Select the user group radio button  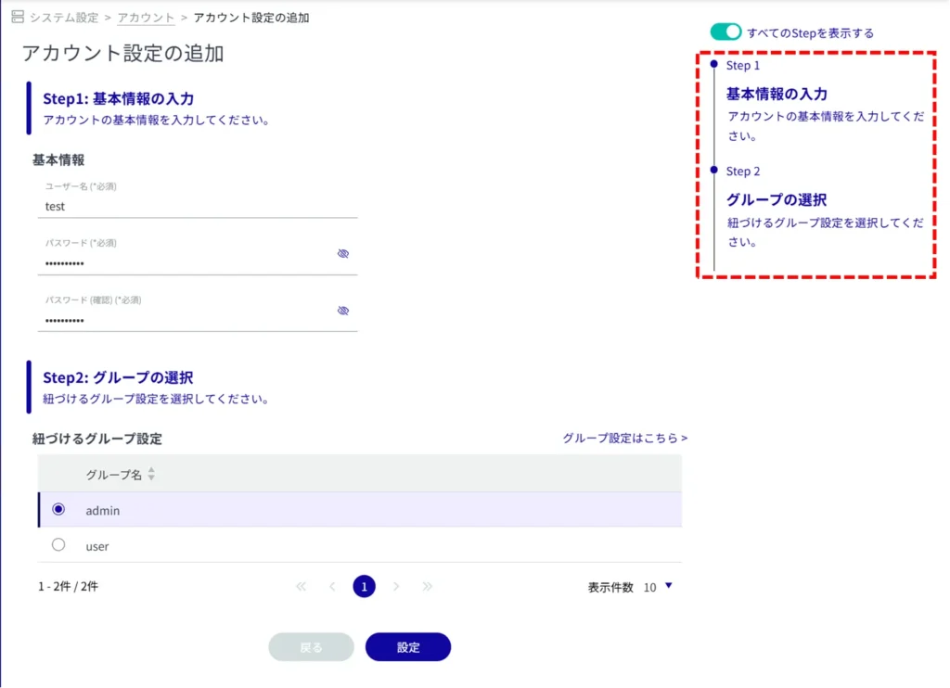point(58,545)
